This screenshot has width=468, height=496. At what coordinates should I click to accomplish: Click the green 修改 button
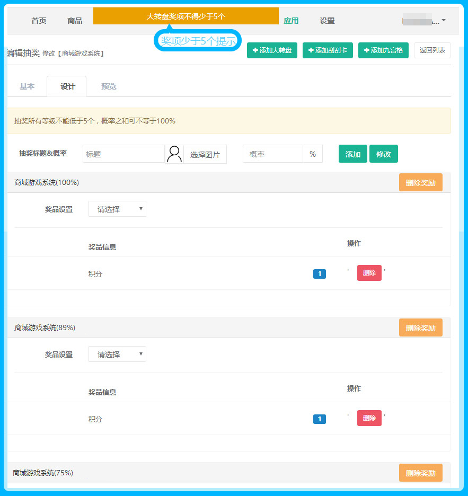(383, 154)
